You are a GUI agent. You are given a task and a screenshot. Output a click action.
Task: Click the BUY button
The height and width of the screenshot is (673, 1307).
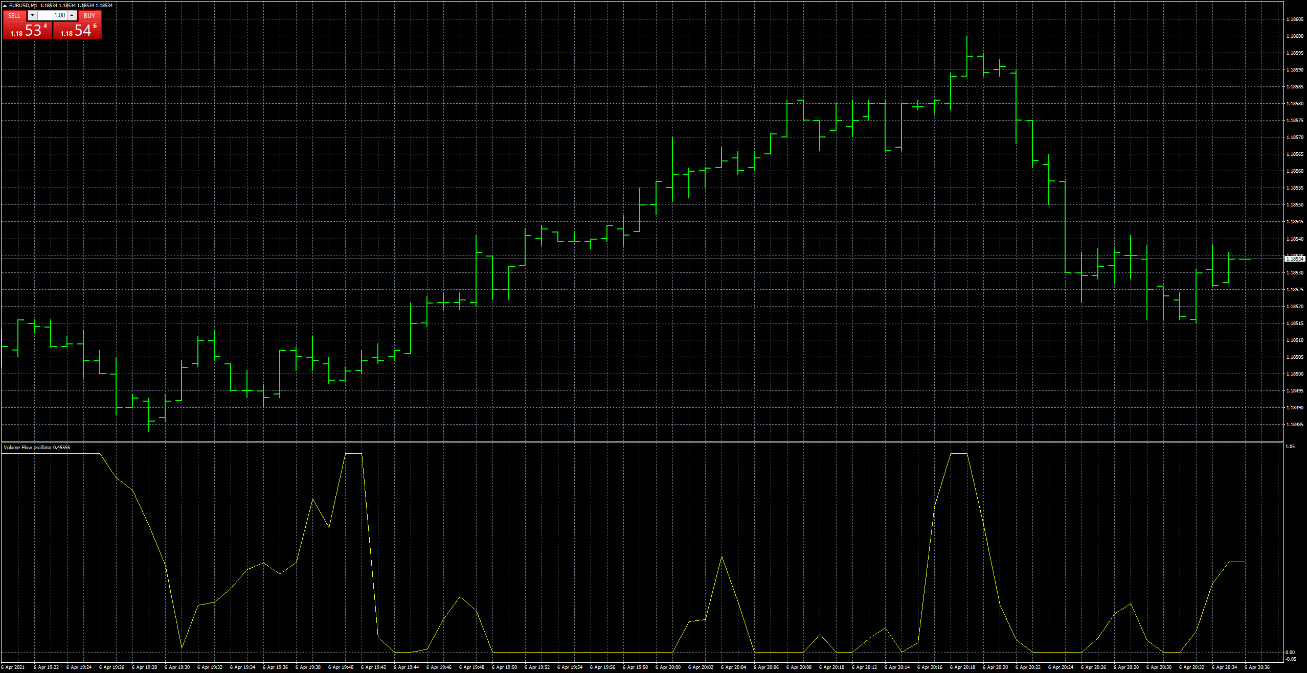point(89,16)
